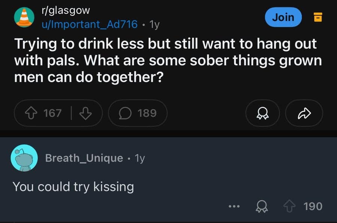Click the r/glasgow community avatar
The width and height of the screenshot is (337, 223).
click(x=23, y=17)
